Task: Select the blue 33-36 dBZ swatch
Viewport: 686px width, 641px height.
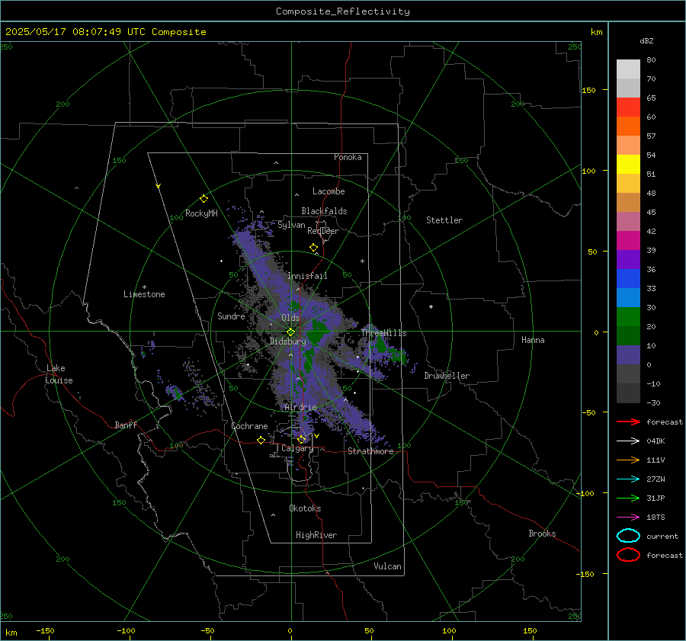Action: (628, 279)
